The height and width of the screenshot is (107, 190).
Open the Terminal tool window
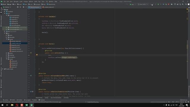click(x=42, y=100)
